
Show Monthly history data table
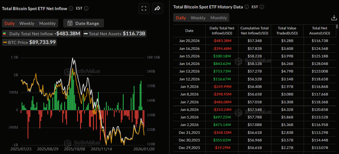pyautogui.click(x=218, y=18)
